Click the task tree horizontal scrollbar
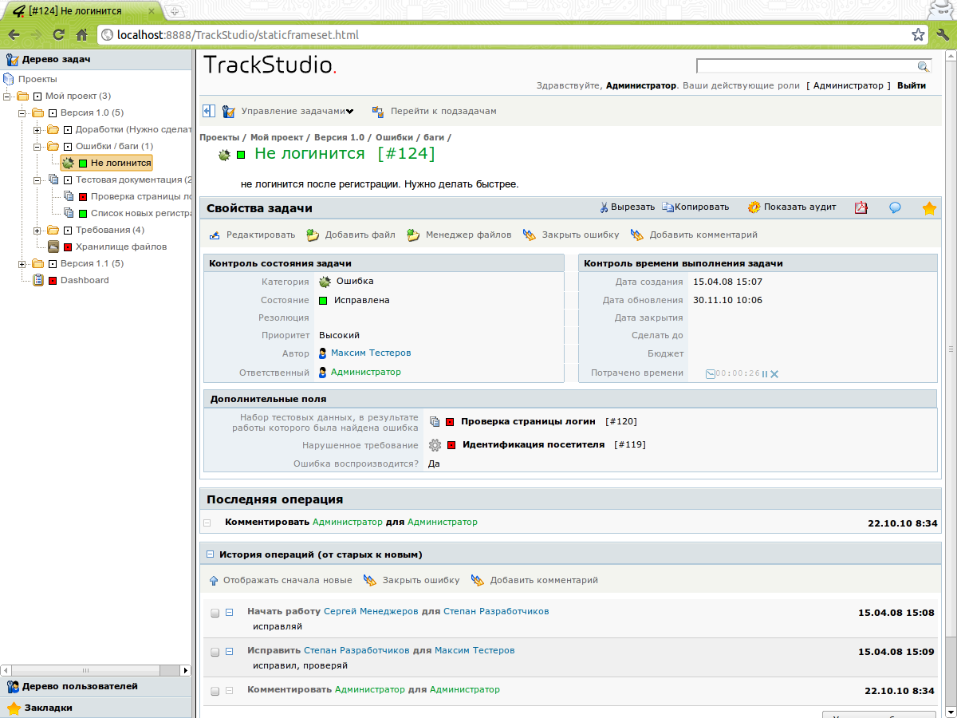 (96, 671)
